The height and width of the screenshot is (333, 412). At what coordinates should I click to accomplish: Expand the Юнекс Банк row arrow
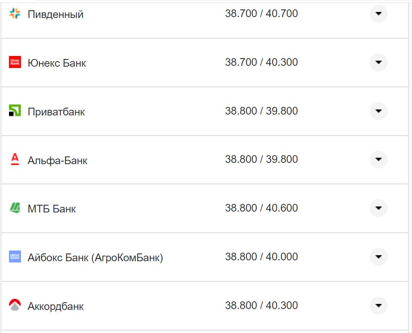pyautogui.click(x=378, y=62)
